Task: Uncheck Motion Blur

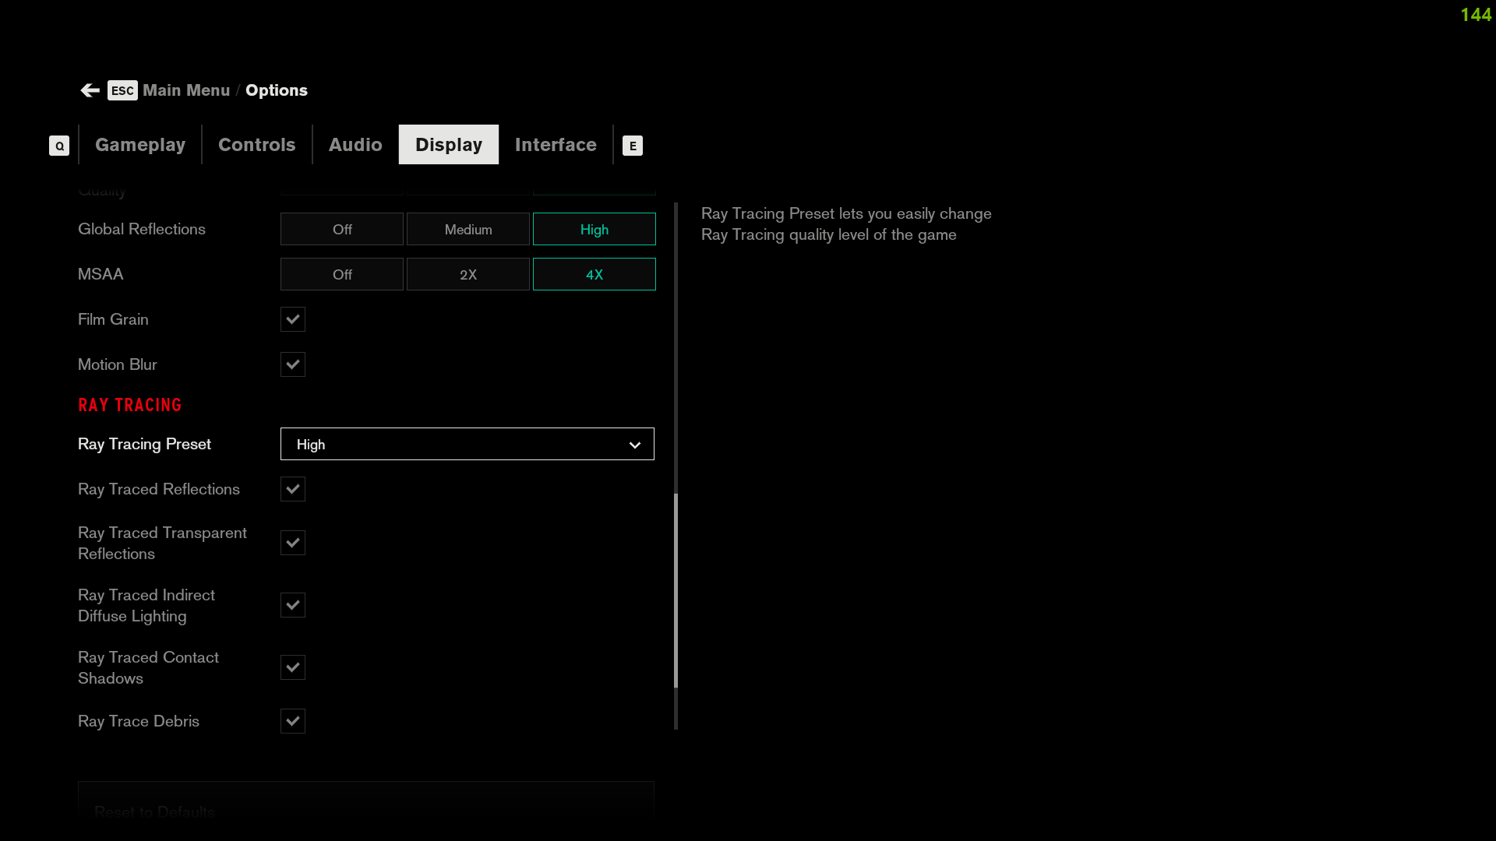Action: 293,364
